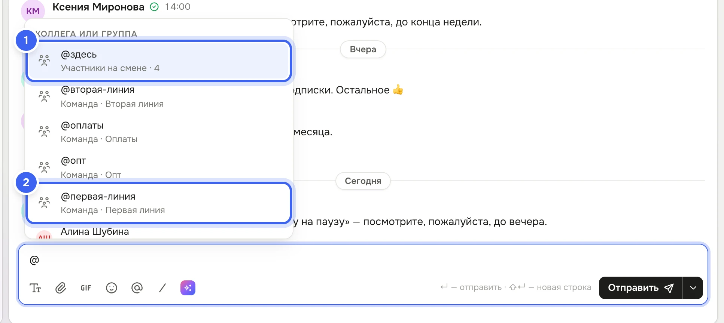Click the group icon beside @здесь

[44, 61]
